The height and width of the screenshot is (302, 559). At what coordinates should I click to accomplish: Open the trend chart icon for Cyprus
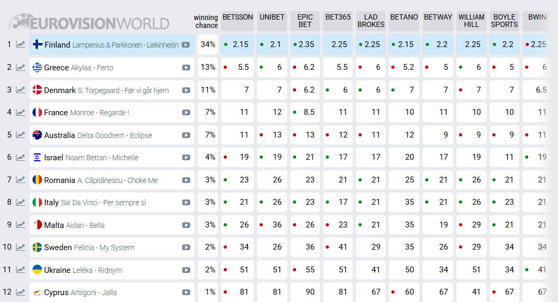(21, 292)
